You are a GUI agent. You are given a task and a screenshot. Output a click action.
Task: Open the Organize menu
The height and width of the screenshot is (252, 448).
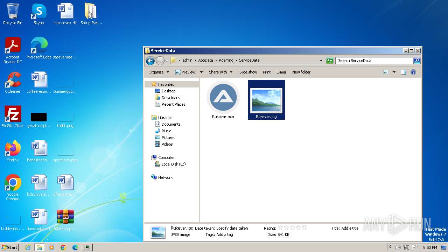pos(159,72)
